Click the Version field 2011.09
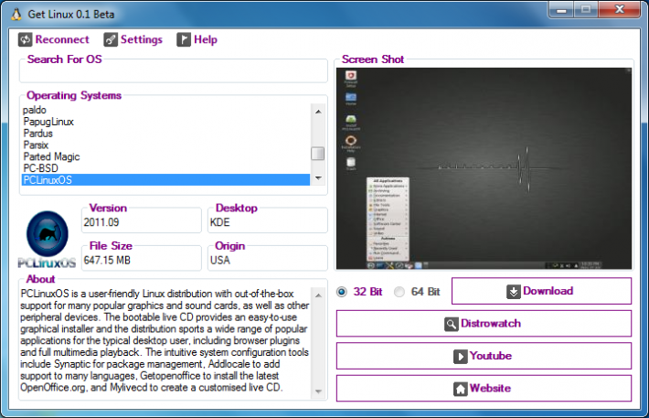 [x=141, y=222]
